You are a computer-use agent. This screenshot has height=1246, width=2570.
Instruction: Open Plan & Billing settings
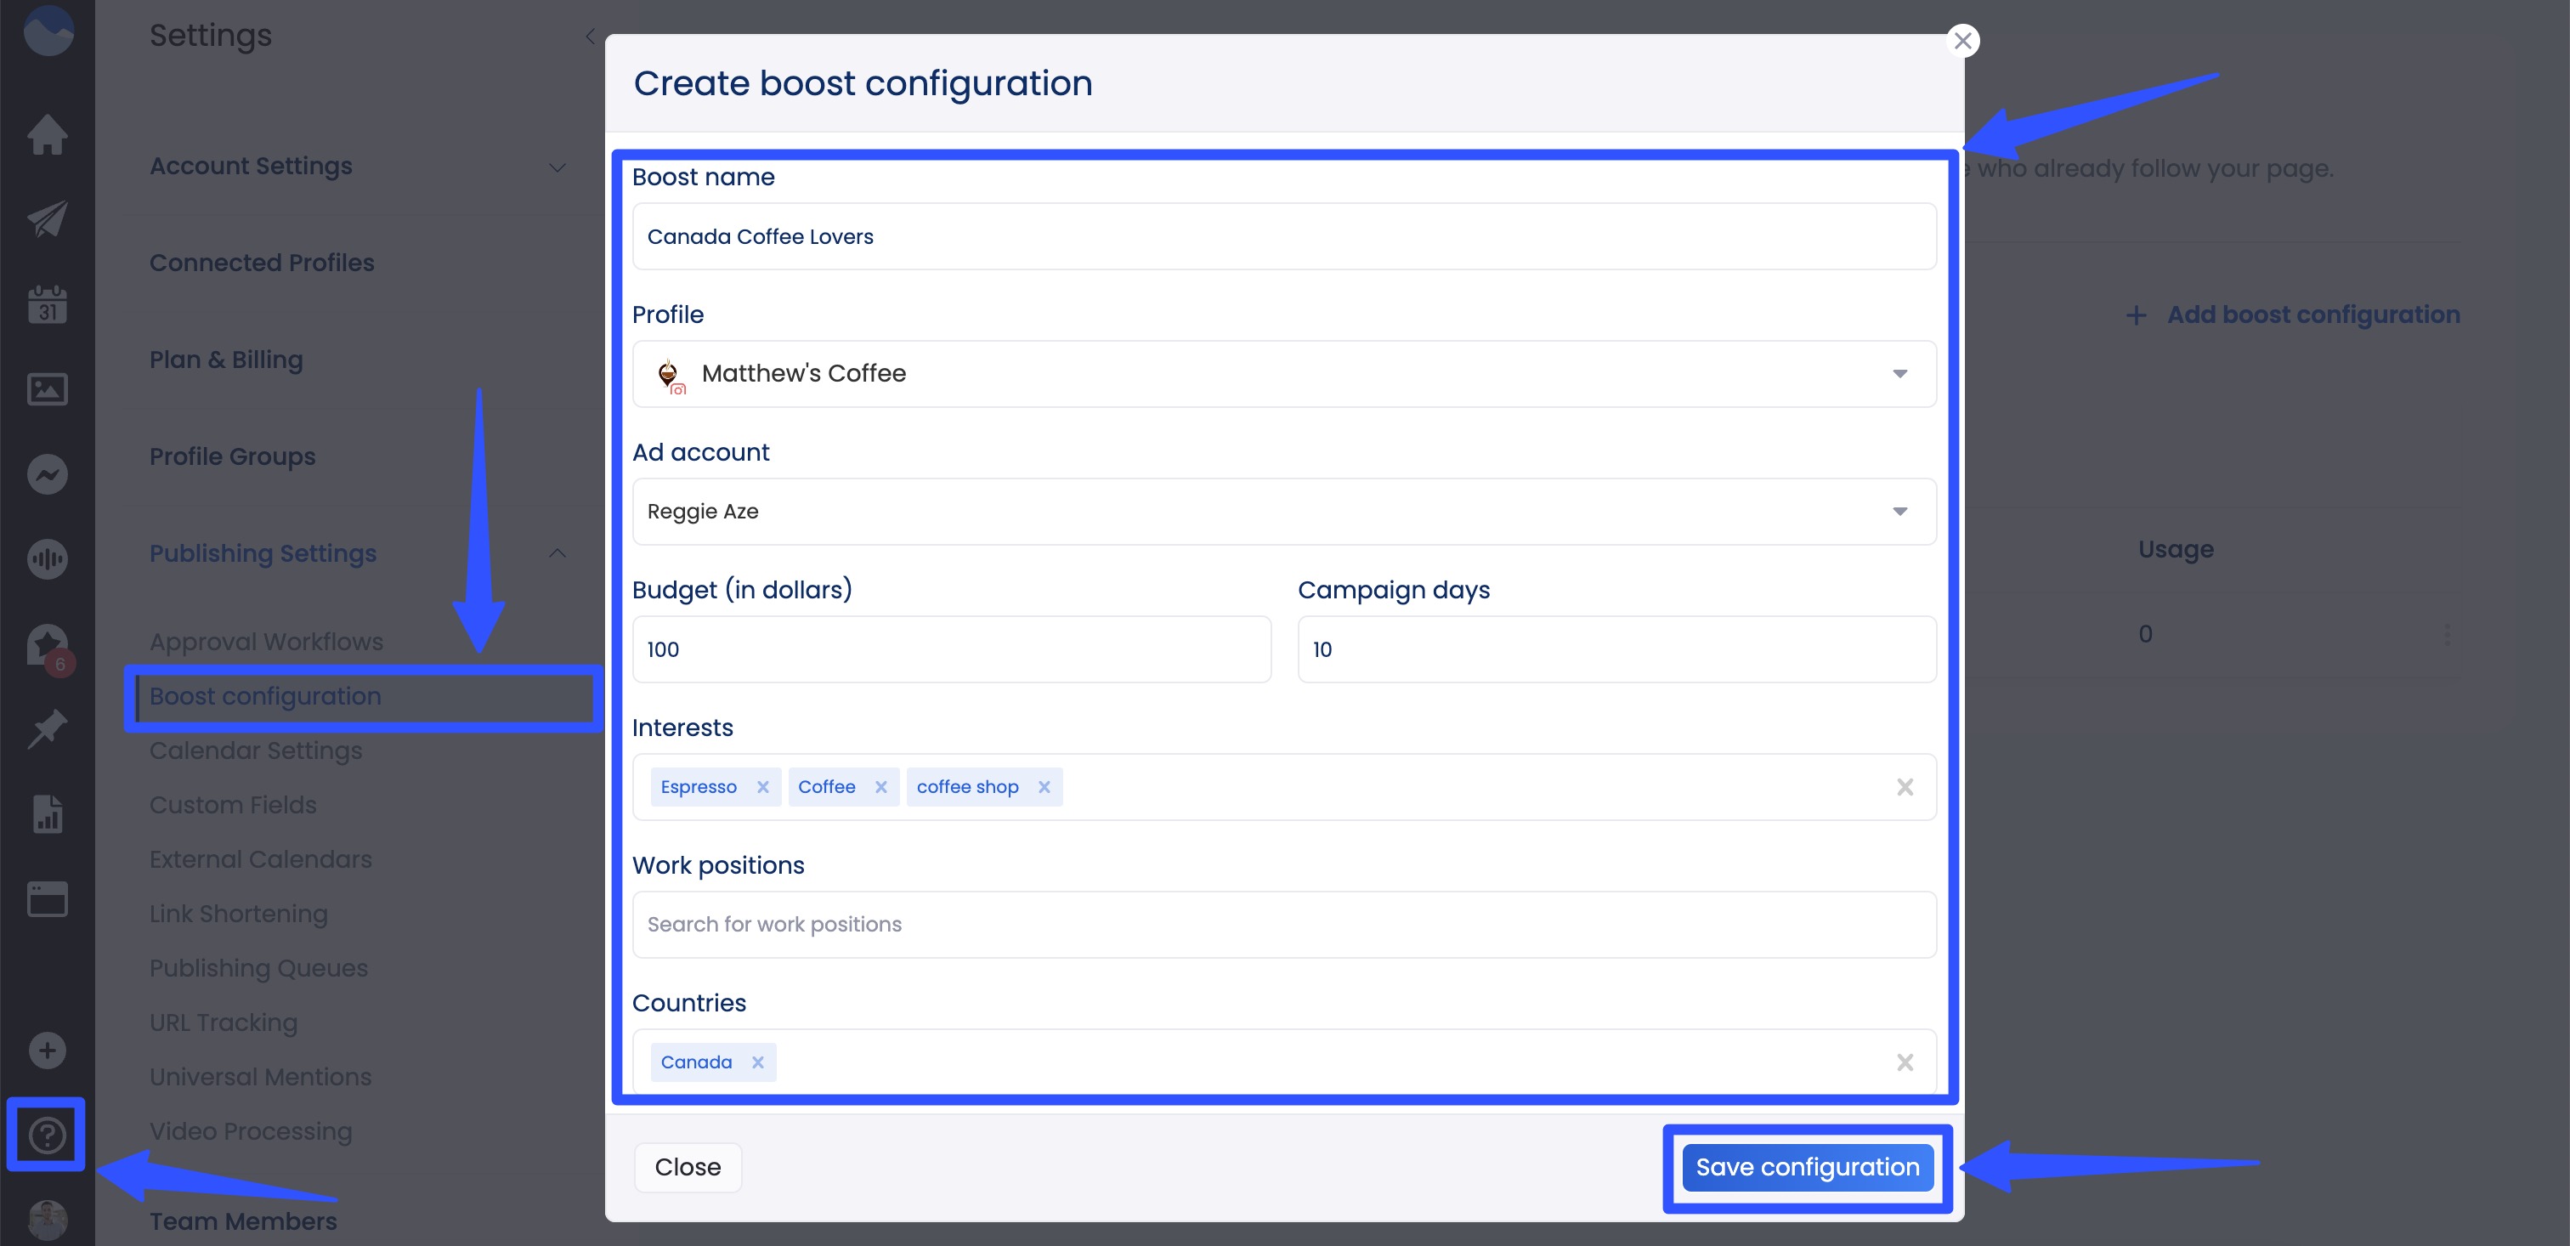226,360
